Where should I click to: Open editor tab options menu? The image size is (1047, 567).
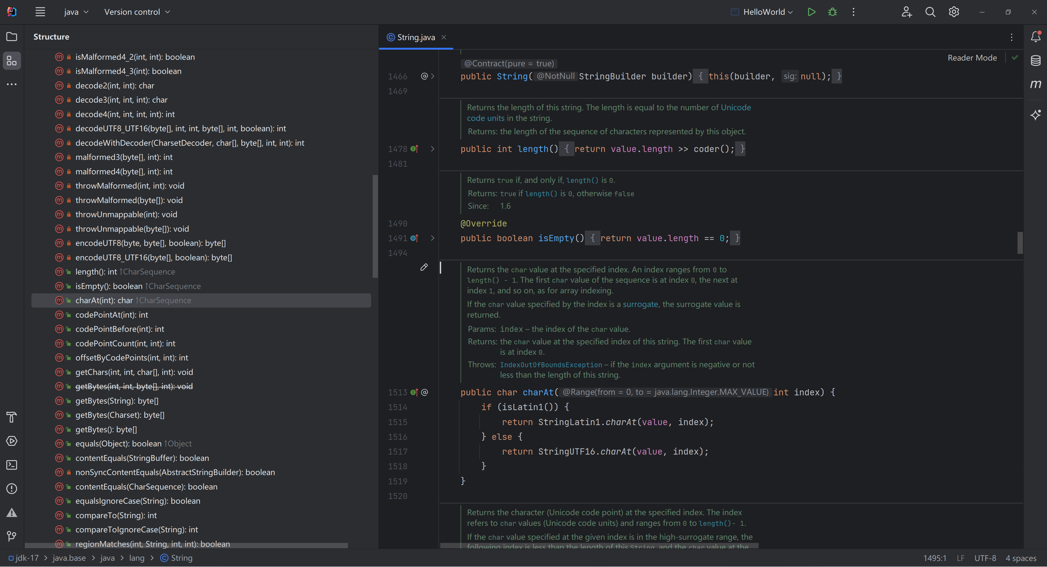pos(1012,37)
